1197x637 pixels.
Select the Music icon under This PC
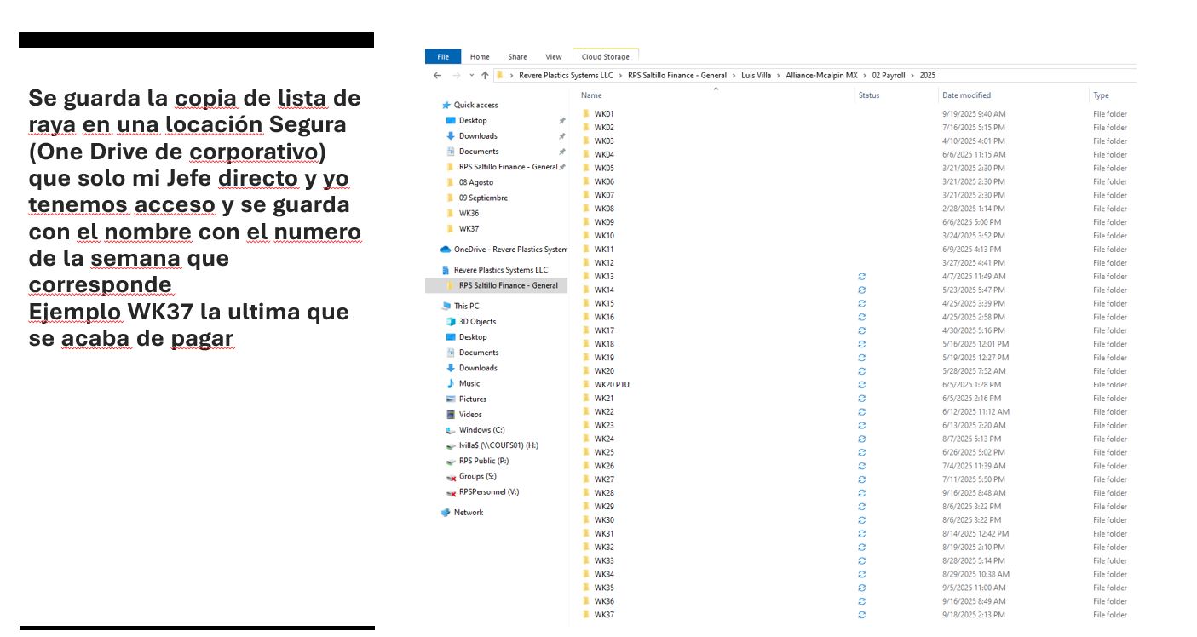point(452,384)
